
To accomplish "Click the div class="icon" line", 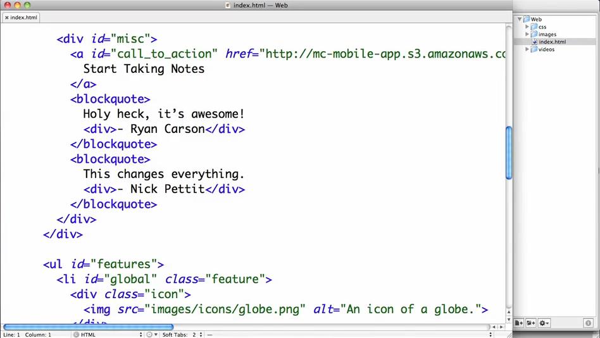I will click(130, 294).
